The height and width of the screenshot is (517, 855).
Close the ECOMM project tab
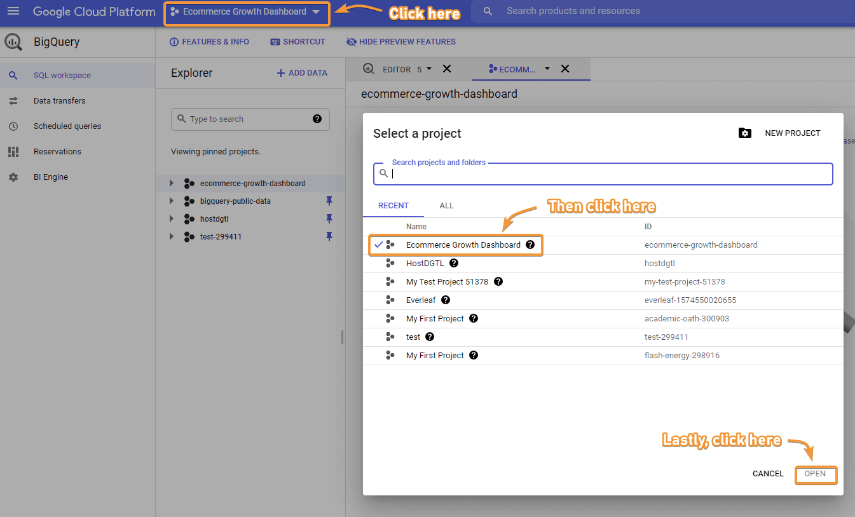tap(564, 69)
